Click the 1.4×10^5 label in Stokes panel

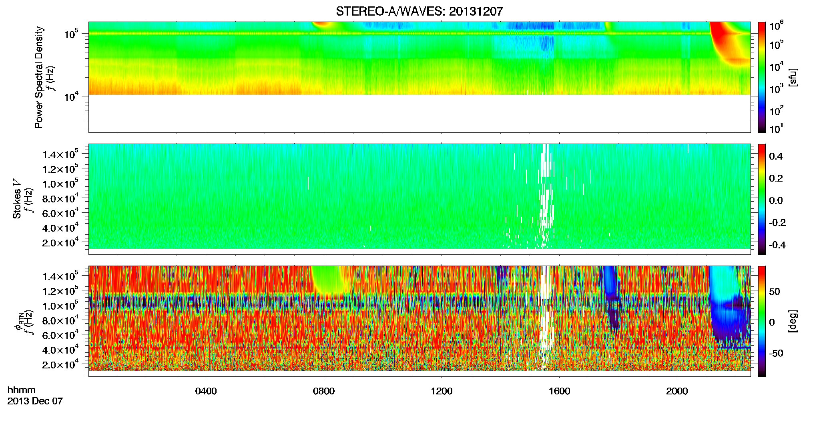[60, 154]
